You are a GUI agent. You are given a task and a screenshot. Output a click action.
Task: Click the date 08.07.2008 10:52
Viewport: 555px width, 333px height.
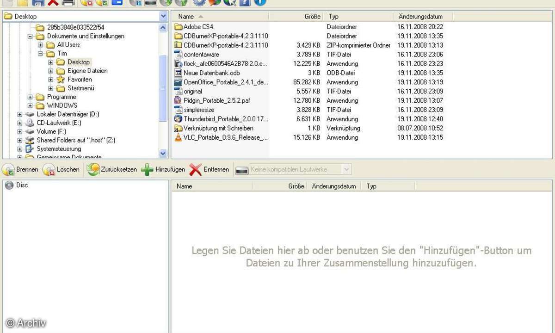[420, 128]
